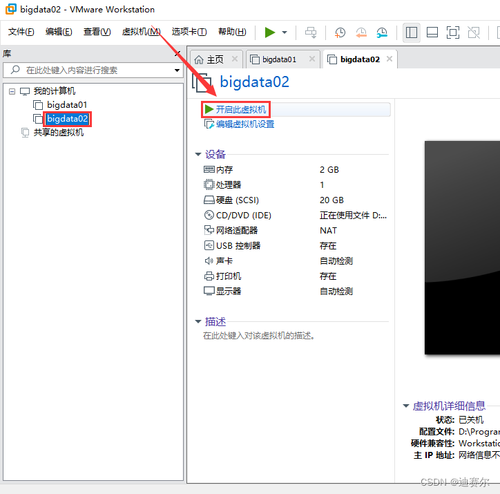This screenshot has height=494, width=500.
Task: Click the 声卡 speaker icon
Action: coord(209,261)
